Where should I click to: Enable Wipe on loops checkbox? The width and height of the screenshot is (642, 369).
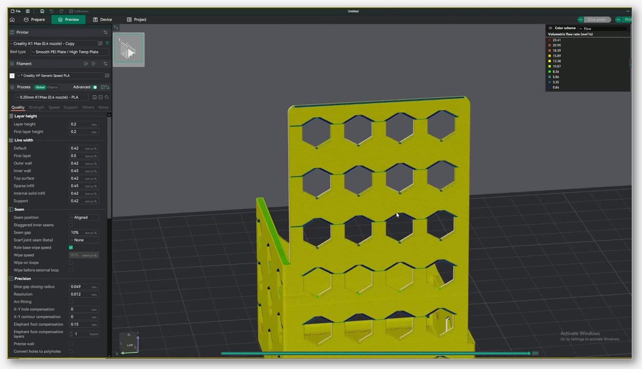click(x=71, y=263)
